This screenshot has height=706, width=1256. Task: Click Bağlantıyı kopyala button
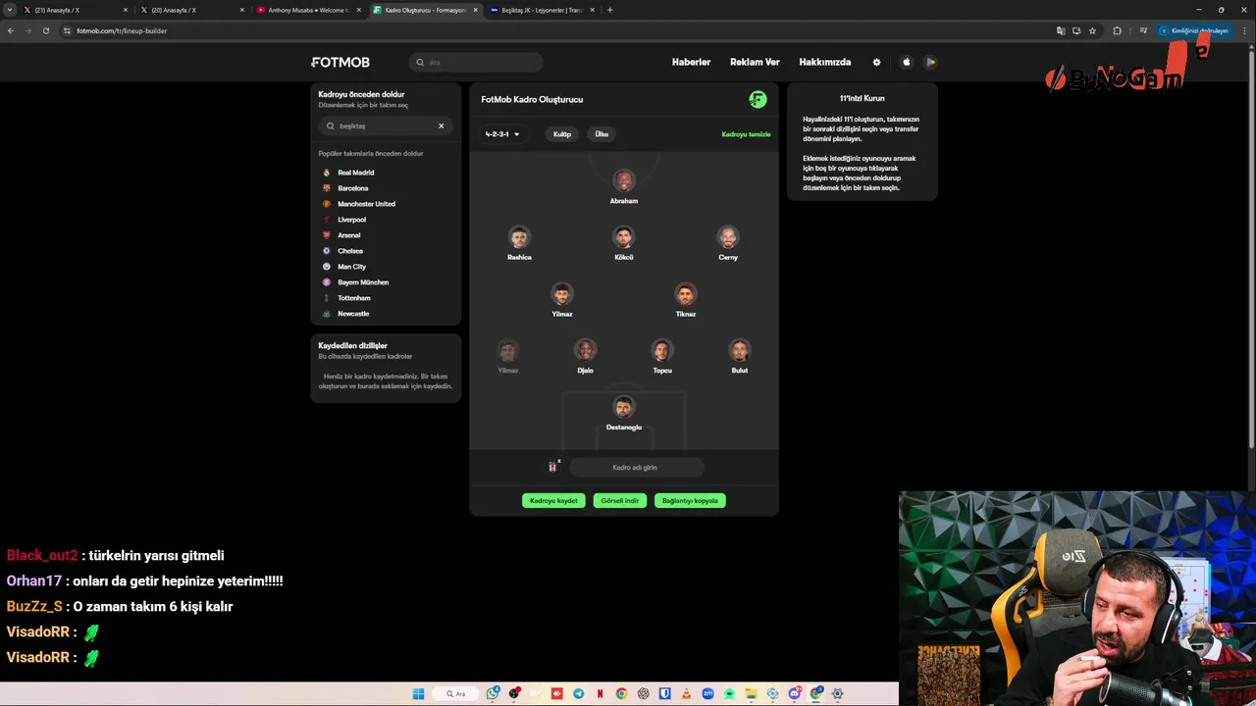(x=690, y=500)
